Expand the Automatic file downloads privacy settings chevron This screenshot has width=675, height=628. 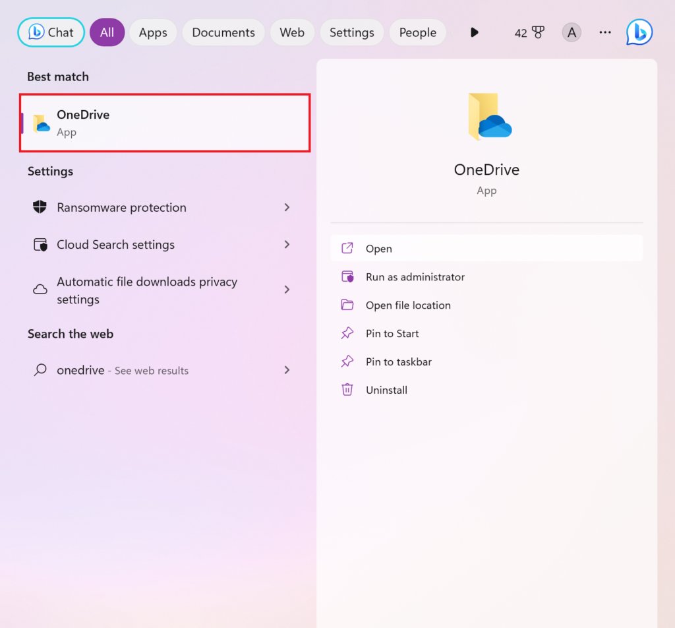point(287,290)
